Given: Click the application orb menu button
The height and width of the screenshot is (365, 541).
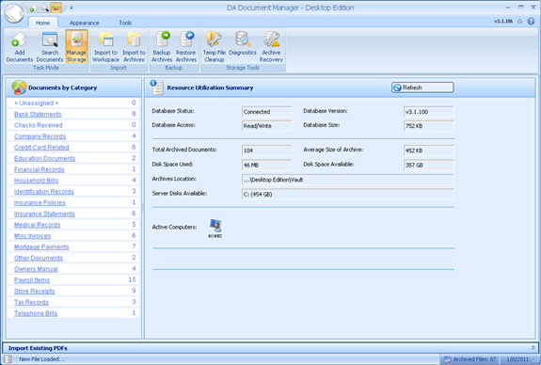Looking at the screenshot, I should [x=14, y=13].
